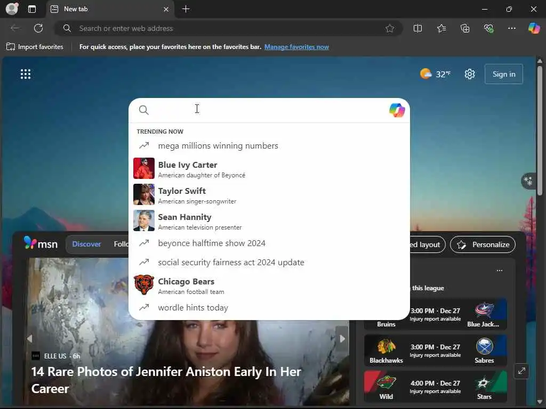Go to previous news slide
The height and width of the screenshot is (409, 546).
pyautogui.click(x=30, y=338)
